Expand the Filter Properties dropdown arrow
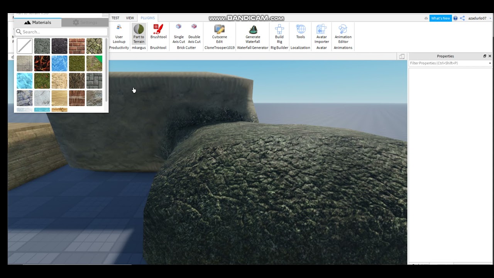494x278 pixels. (490, 63)
